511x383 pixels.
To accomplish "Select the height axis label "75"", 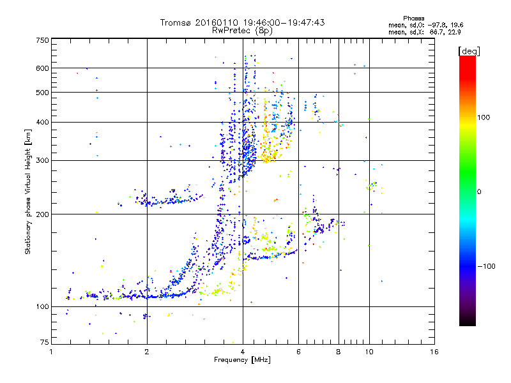I will tap(45, 342).
